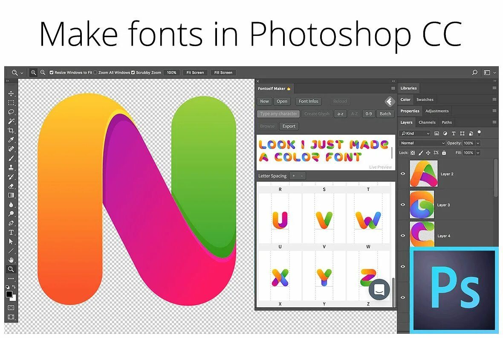Select the Clone Stamp tool
The width and height of the screenshot is (503, 338).
[x=11, y=167]
